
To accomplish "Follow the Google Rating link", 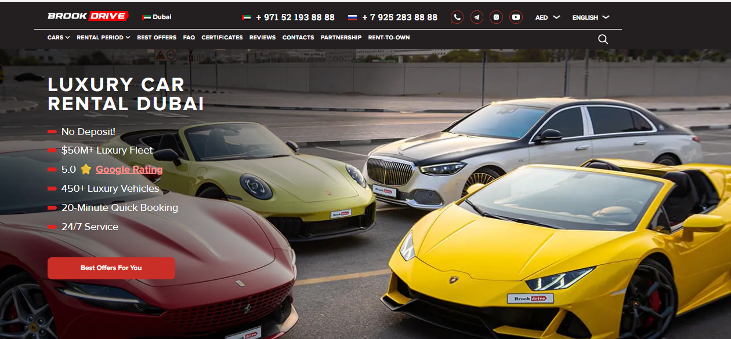I will (129, 170).
